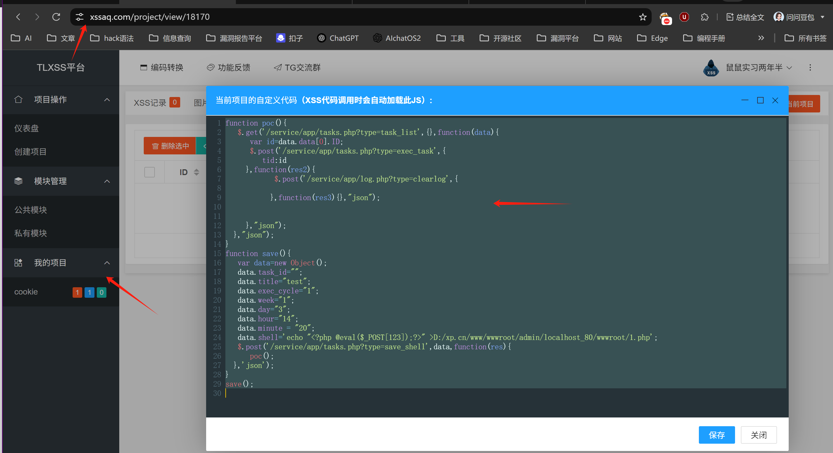Image resolution: width=833 pixels, height=453 pixels.
Task: Open the cookie project in the sidebar
Action: click(26, 292)
